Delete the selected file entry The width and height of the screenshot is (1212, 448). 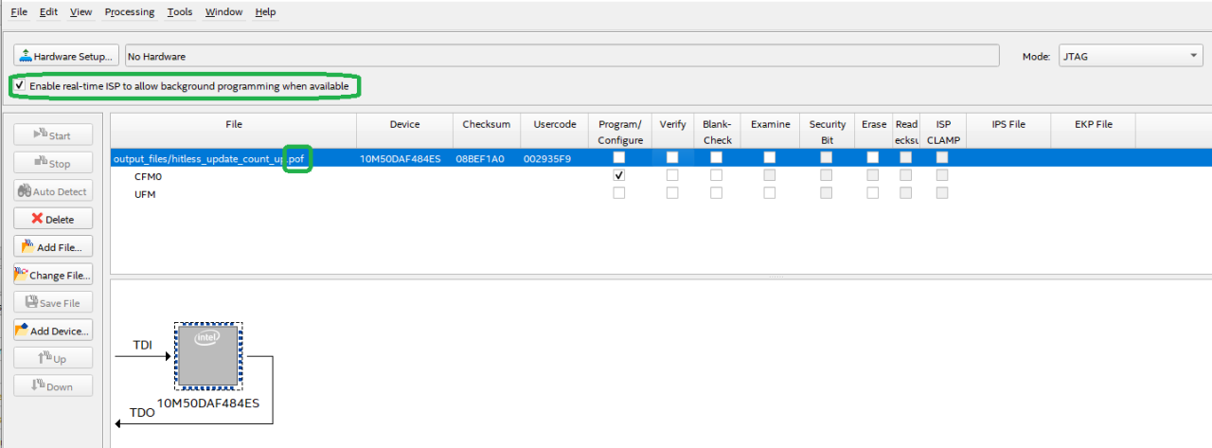(52, 219)
